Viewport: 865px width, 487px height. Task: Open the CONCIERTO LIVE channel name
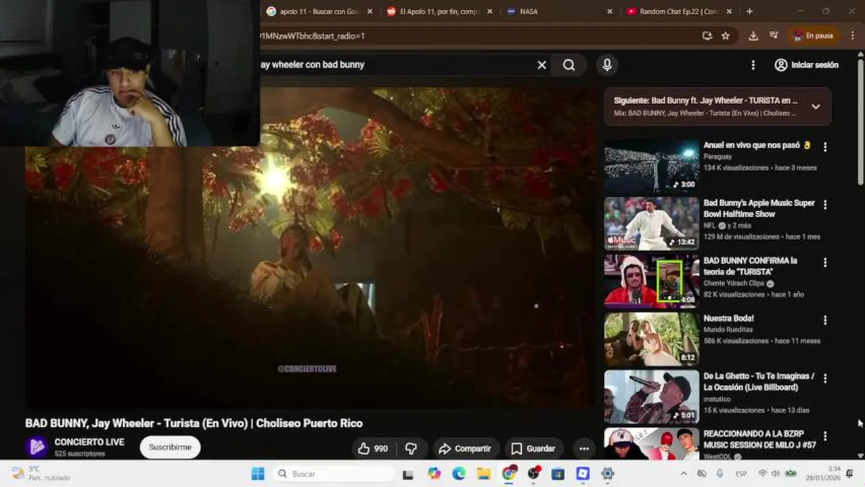pos(89,442)
